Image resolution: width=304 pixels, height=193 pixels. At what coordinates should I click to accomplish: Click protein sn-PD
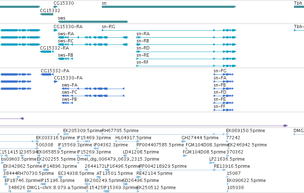click(224, 96)
